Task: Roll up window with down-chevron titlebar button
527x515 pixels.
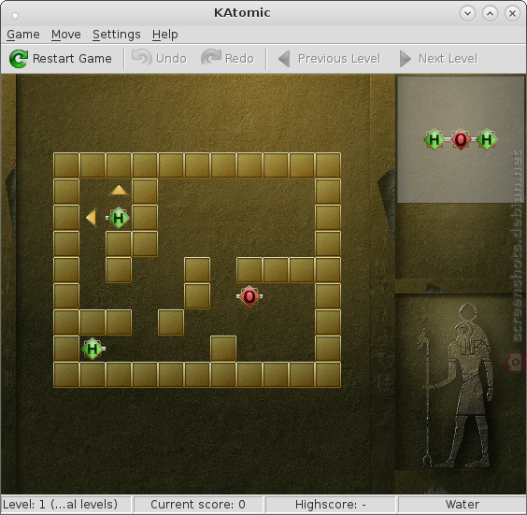Action: pos(467,13)
